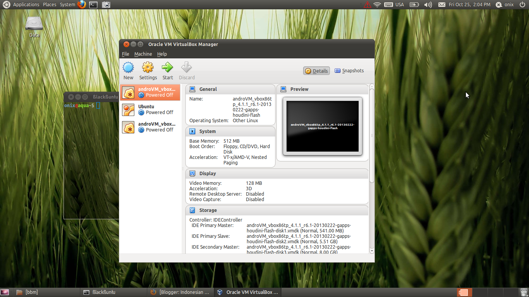This screenshot has width=529, height=297.
Task: Open the volume speaker indicator
Action: 428,5
